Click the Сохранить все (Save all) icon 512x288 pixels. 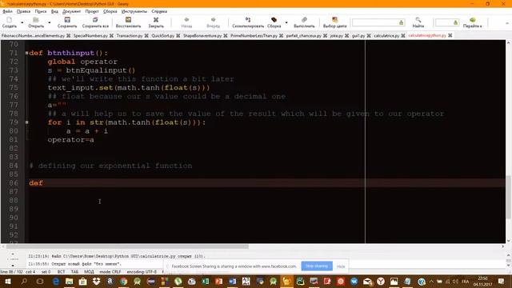[x=95, y=22]
